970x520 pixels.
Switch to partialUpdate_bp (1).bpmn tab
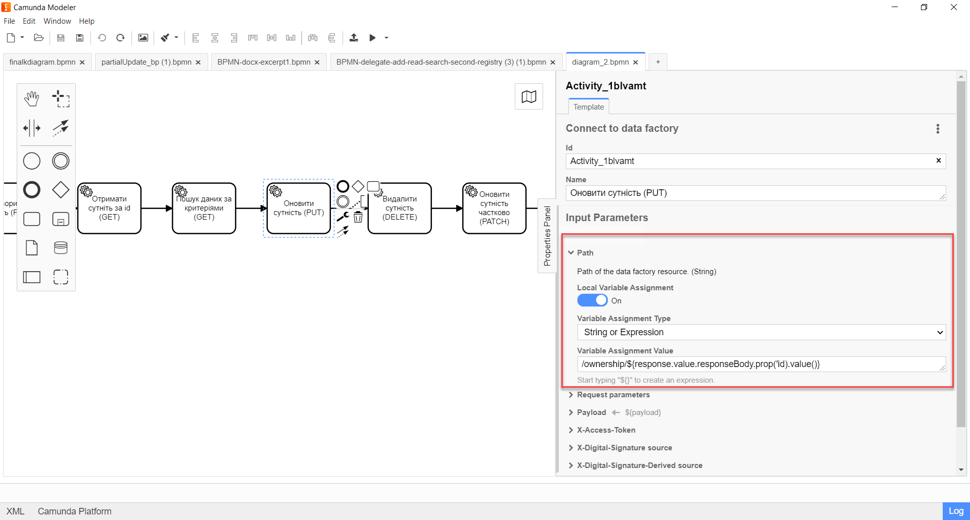coord(147,62)
